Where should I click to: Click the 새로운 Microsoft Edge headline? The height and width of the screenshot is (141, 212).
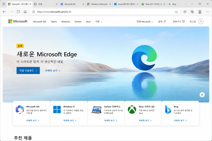click(47, 54)
